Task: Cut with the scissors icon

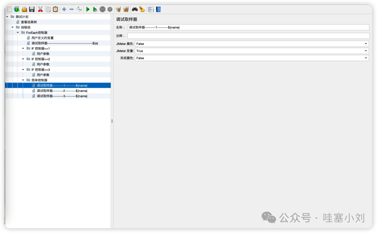Action: tap(40, 9)
